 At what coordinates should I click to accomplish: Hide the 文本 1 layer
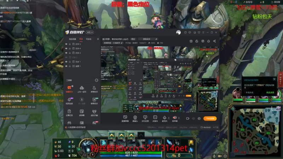[x=66, y=61]
